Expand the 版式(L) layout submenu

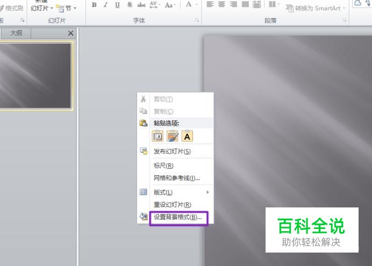click(x=175, y=192)
